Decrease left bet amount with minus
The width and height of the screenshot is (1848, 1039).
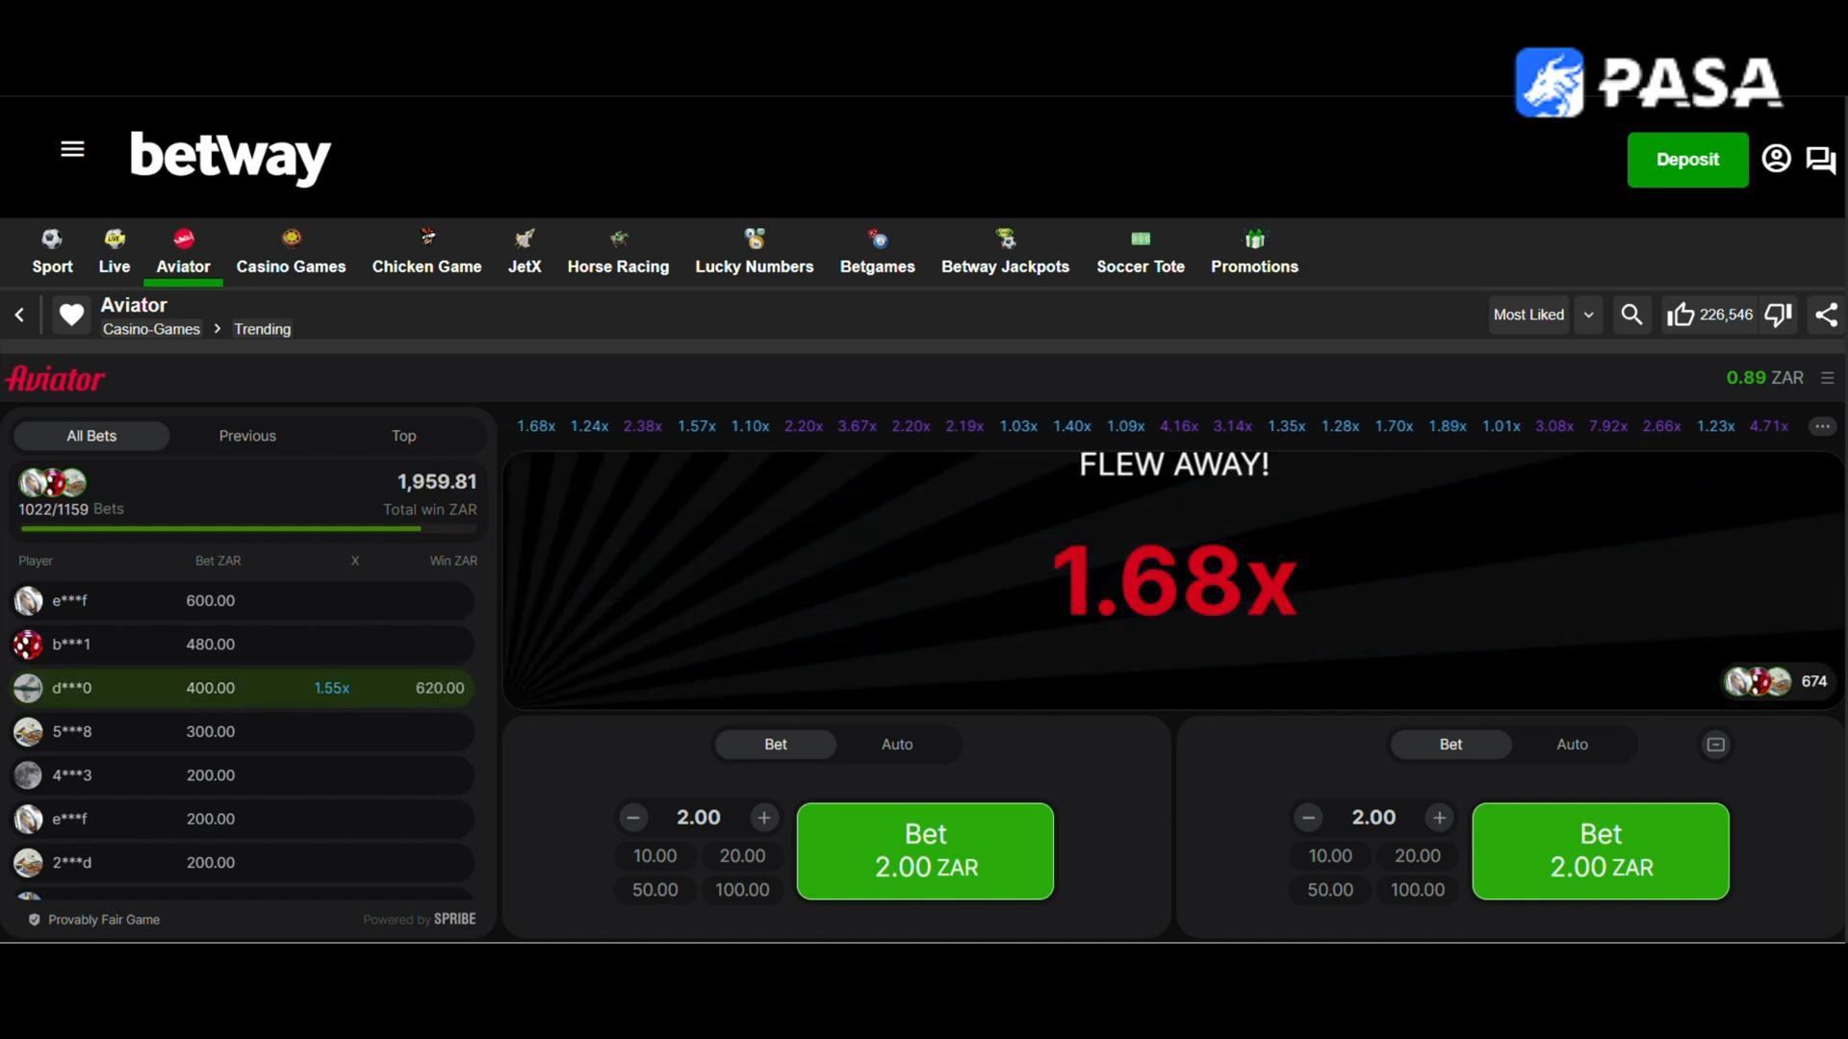[633, 818]
